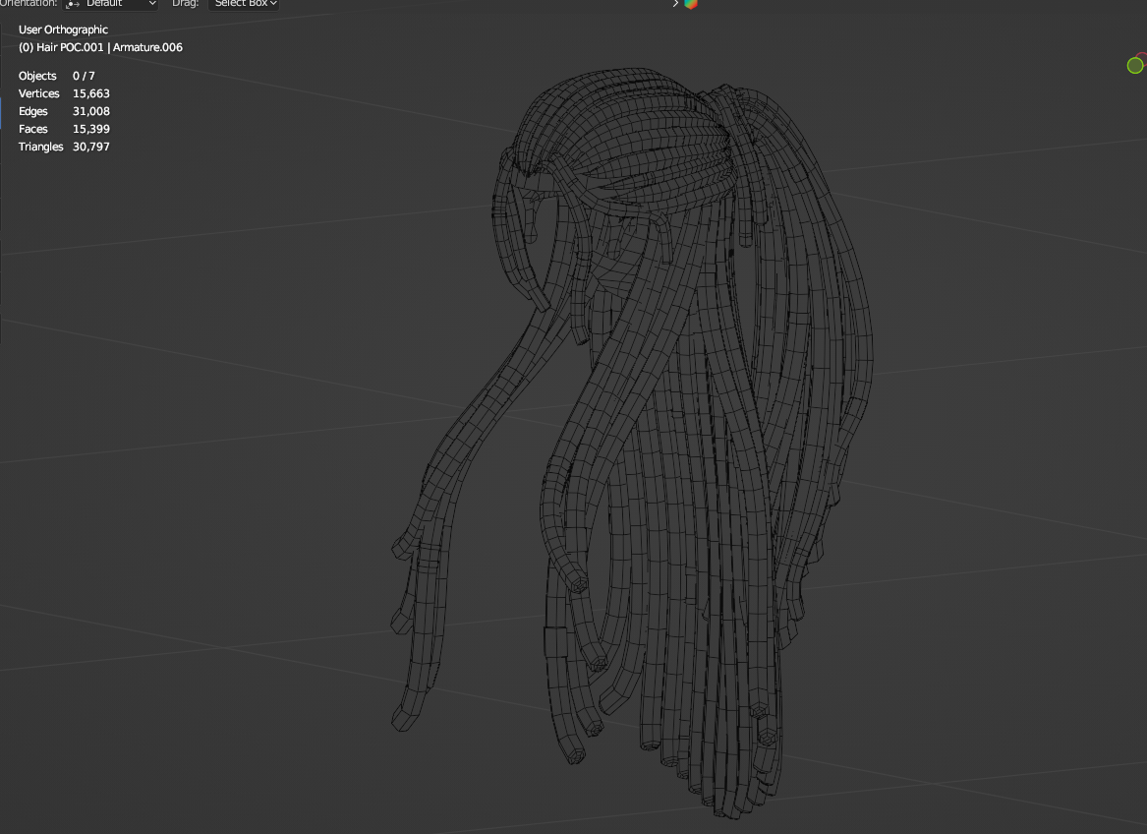1147x834 pixels.
Task: Click the Objects "0 / 7" statistic
Action: point(84,76)
